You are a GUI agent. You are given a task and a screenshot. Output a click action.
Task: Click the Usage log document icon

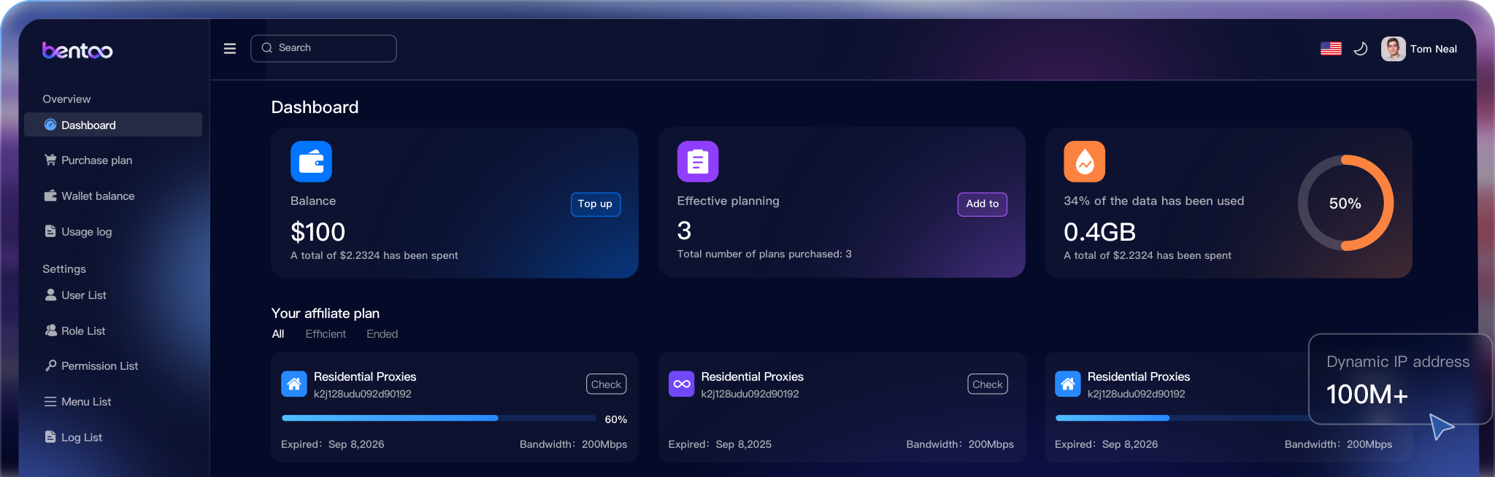pyautogui.click(x=50, y=231)
